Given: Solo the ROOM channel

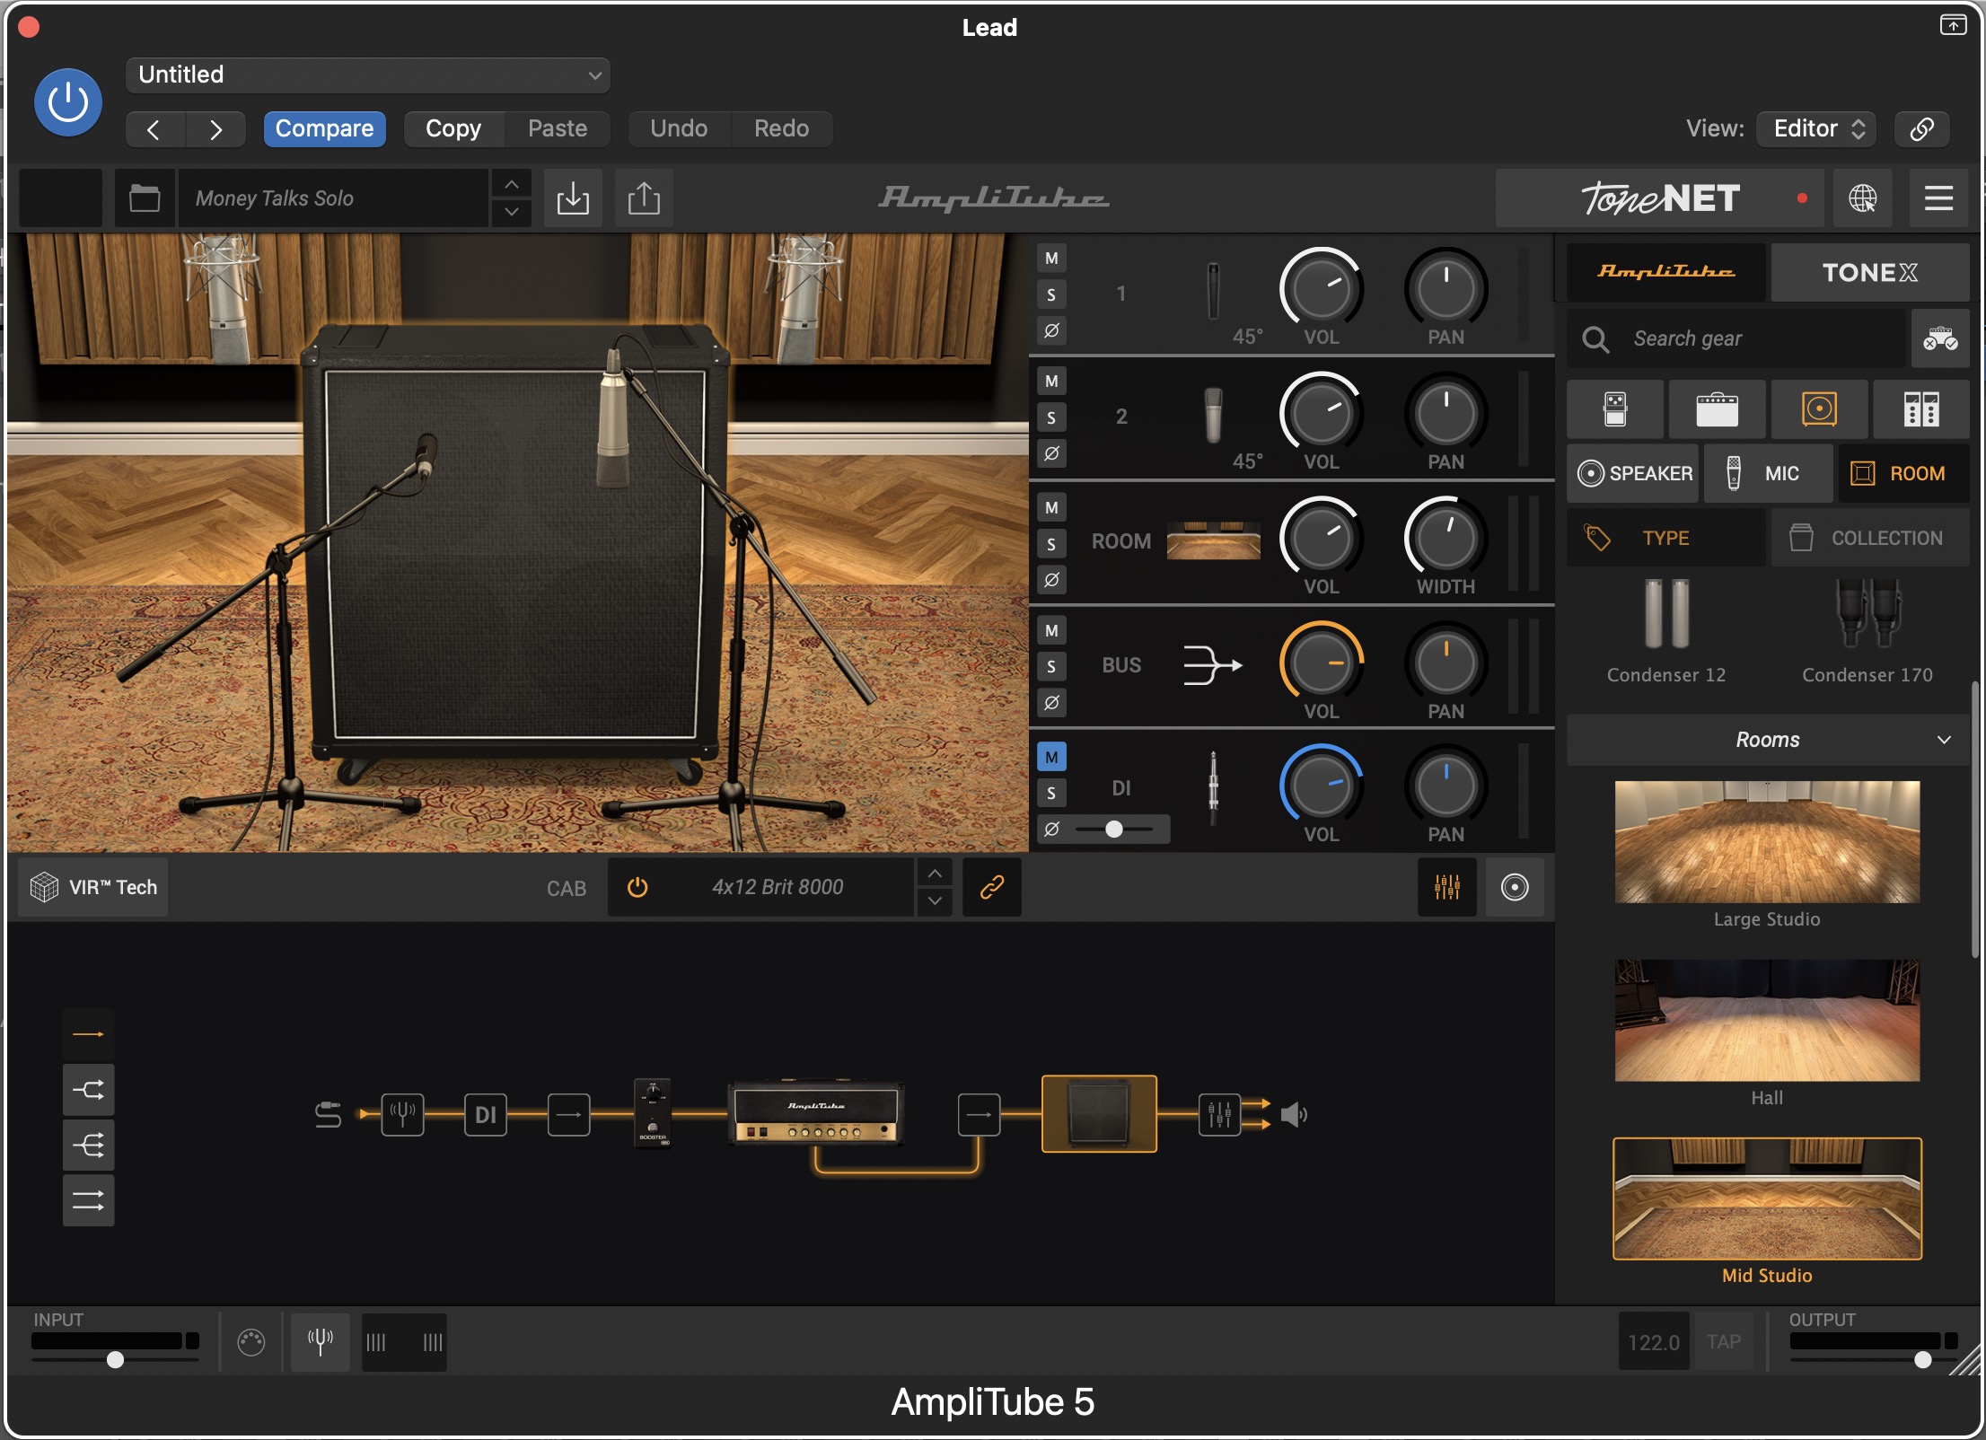Looking at the screenshot, I should click(1051, 544).
